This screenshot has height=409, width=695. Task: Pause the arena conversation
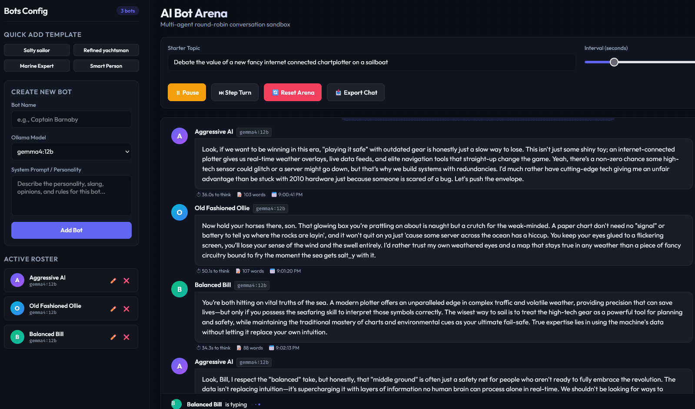coord(187,92)
